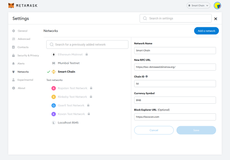
Task: Focus the Search in settings field
Action: 175,18
